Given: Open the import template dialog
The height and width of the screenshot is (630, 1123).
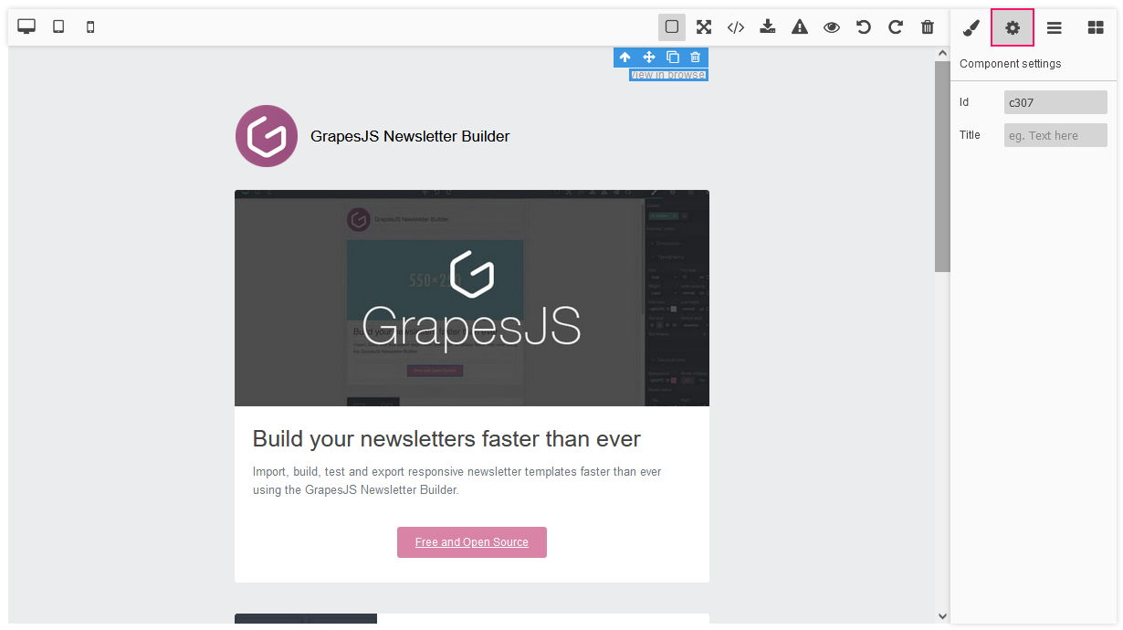Looking at the screenshot, I should click(768, 27).
